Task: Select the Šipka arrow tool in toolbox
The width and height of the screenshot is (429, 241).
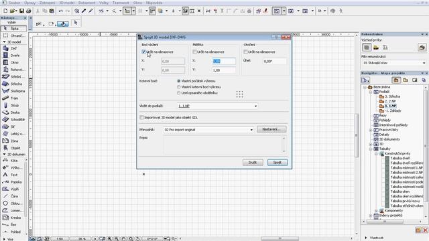Action: pyautogui.click(x=13, y=28)
